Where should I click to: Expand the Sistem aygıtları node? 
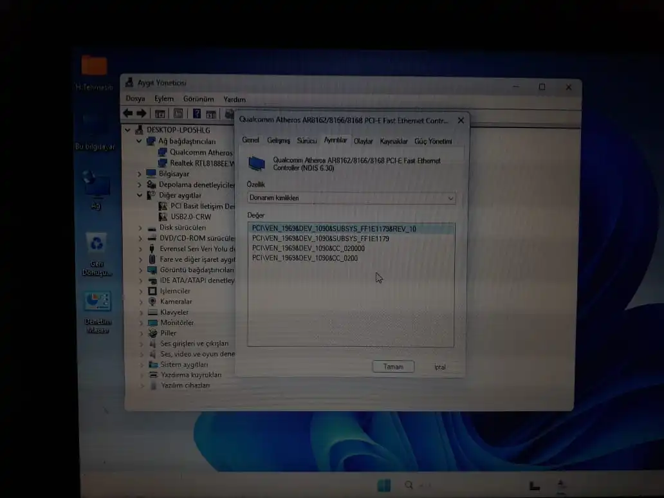click(142, 365)
